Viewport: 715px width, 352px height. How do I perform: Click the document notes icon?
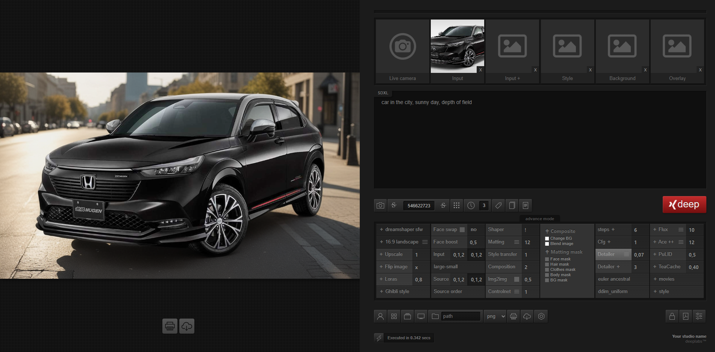526,205
